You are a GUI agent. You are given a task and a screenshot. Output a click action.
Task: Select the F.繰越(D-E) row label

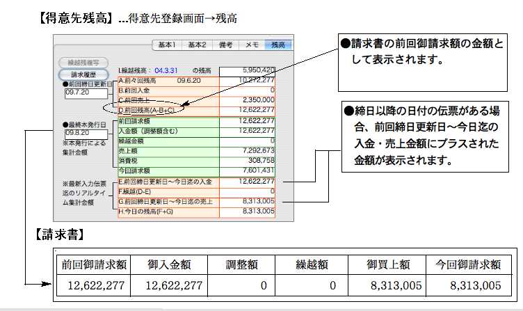(x=134, y=192)
